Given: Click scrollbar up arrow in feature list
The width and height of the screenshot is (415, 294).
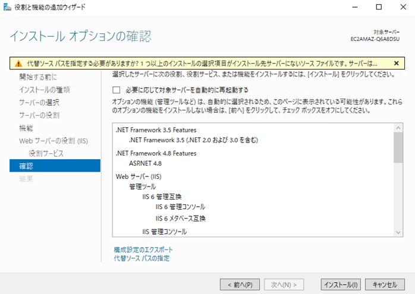Looking at the screenshot, I should pyautogui.click(x=398, y=128).
